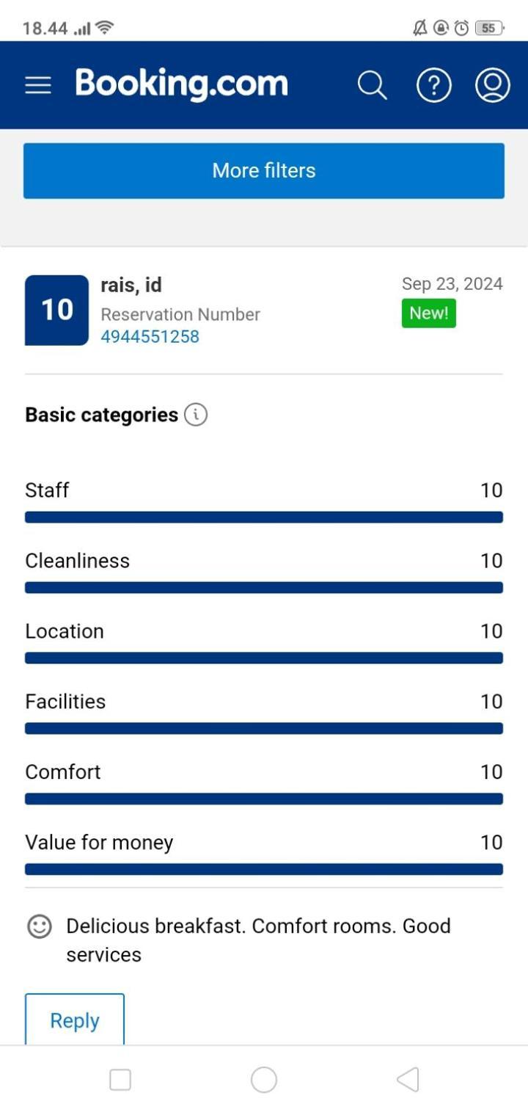Tap the Android recent apps square
This screenshot has width=528, height=1115.
click(120, 1080)
